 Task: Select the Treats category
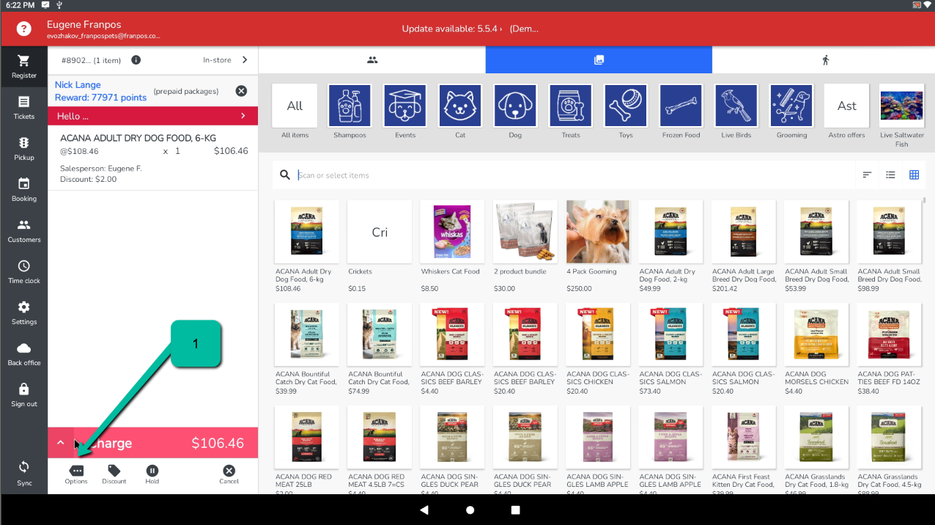571,111
